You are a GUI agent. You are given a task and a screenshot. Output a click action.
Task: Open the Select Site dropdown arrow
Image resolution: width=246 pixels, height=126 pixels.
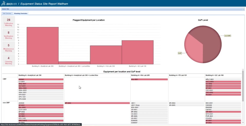coord(243,9)
